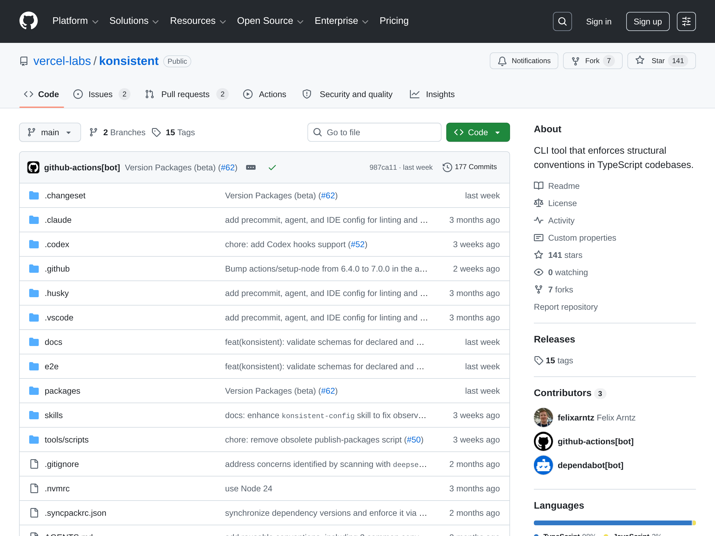Screen dimensions: 715x536
Task: Open the docs folder icon
Action: [34, 342]
